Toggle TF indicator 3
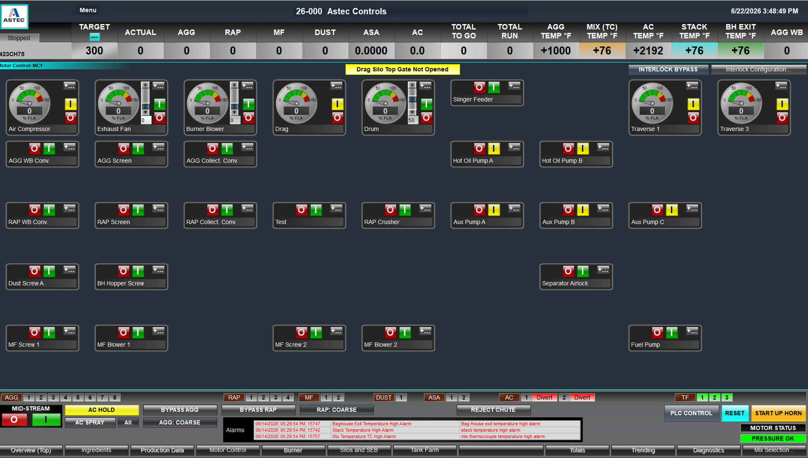The image size is (808, 458). pos(727,398)
